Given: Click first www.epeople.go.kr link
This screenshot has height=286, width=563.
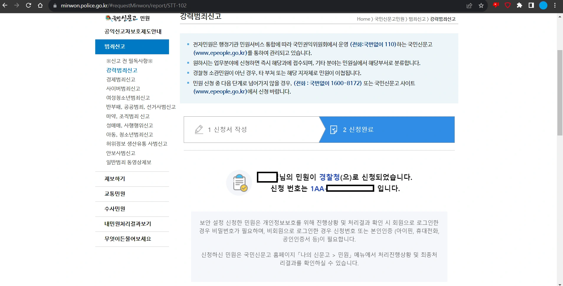Looking at the screenshot, I should (220, 53).
